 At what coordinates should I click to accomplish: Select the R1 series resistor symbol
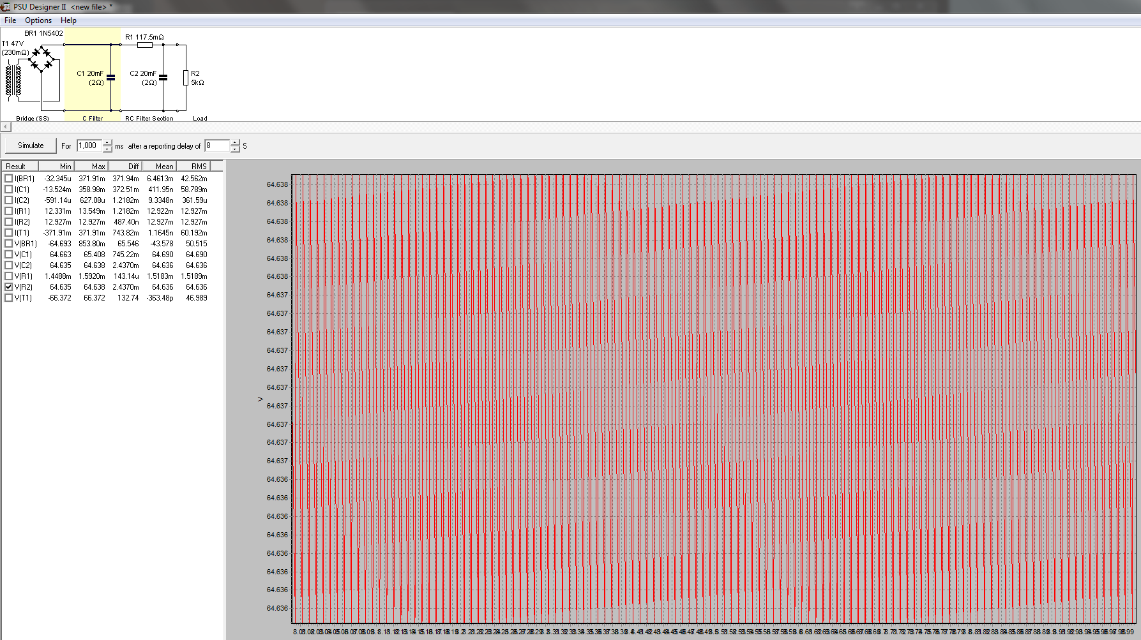click(x=145, y=45)
